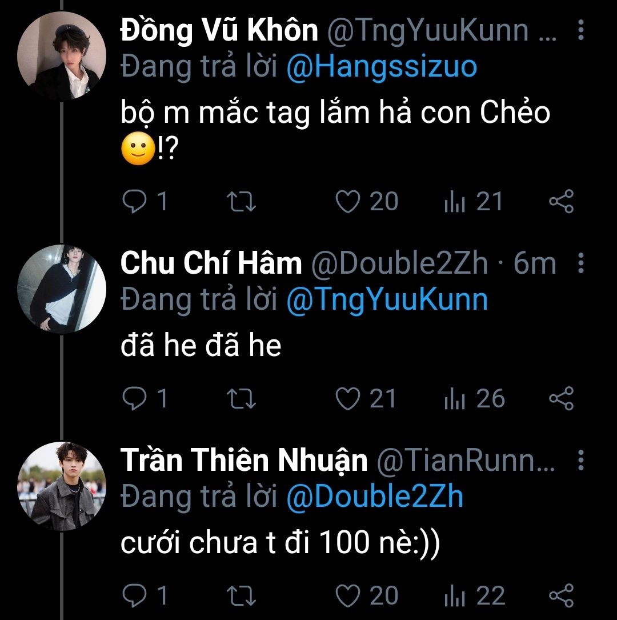Open the @Hangssizuo mention link

(x=381, y=67)
